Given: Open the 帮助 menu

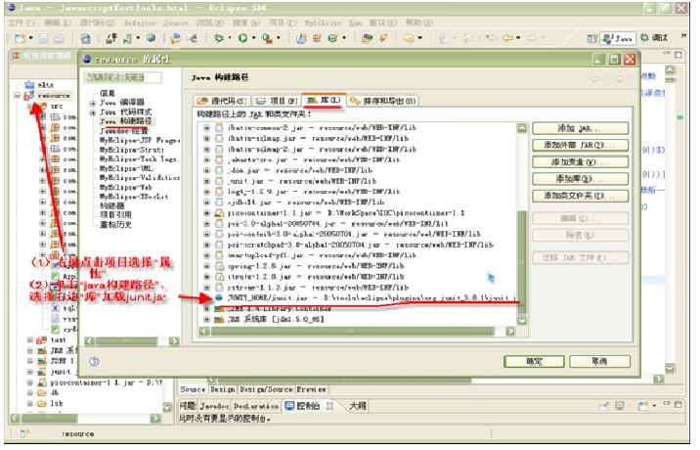Looking at the screenshot, I should tap(418, 22).
